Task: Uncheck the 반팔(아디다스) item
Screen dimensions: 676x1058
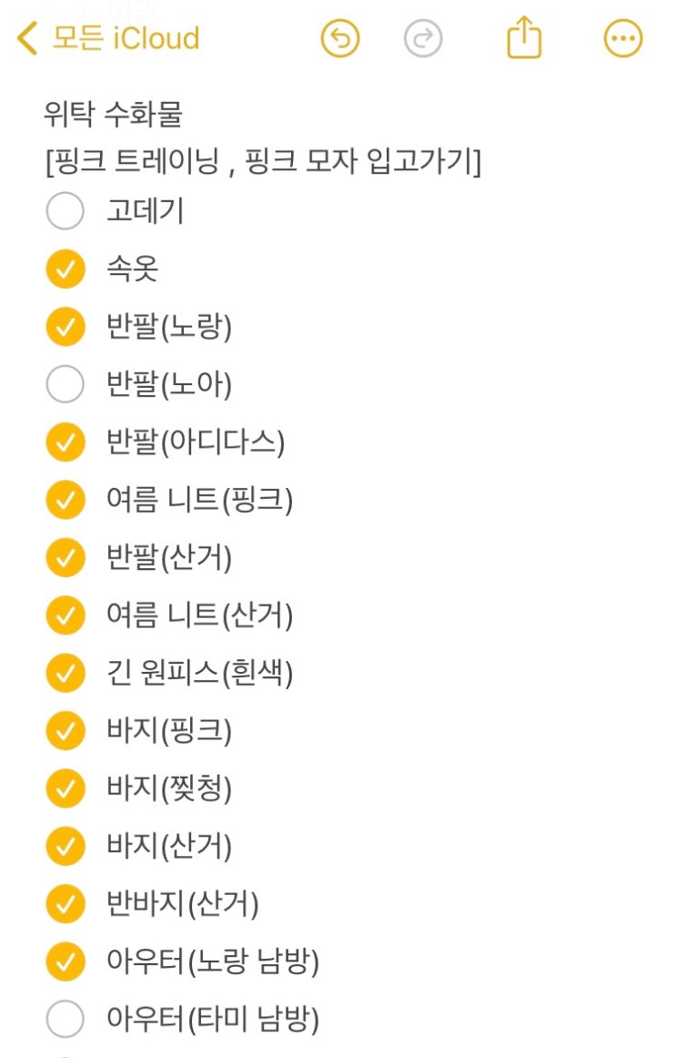Action: (x=66, y=442)
